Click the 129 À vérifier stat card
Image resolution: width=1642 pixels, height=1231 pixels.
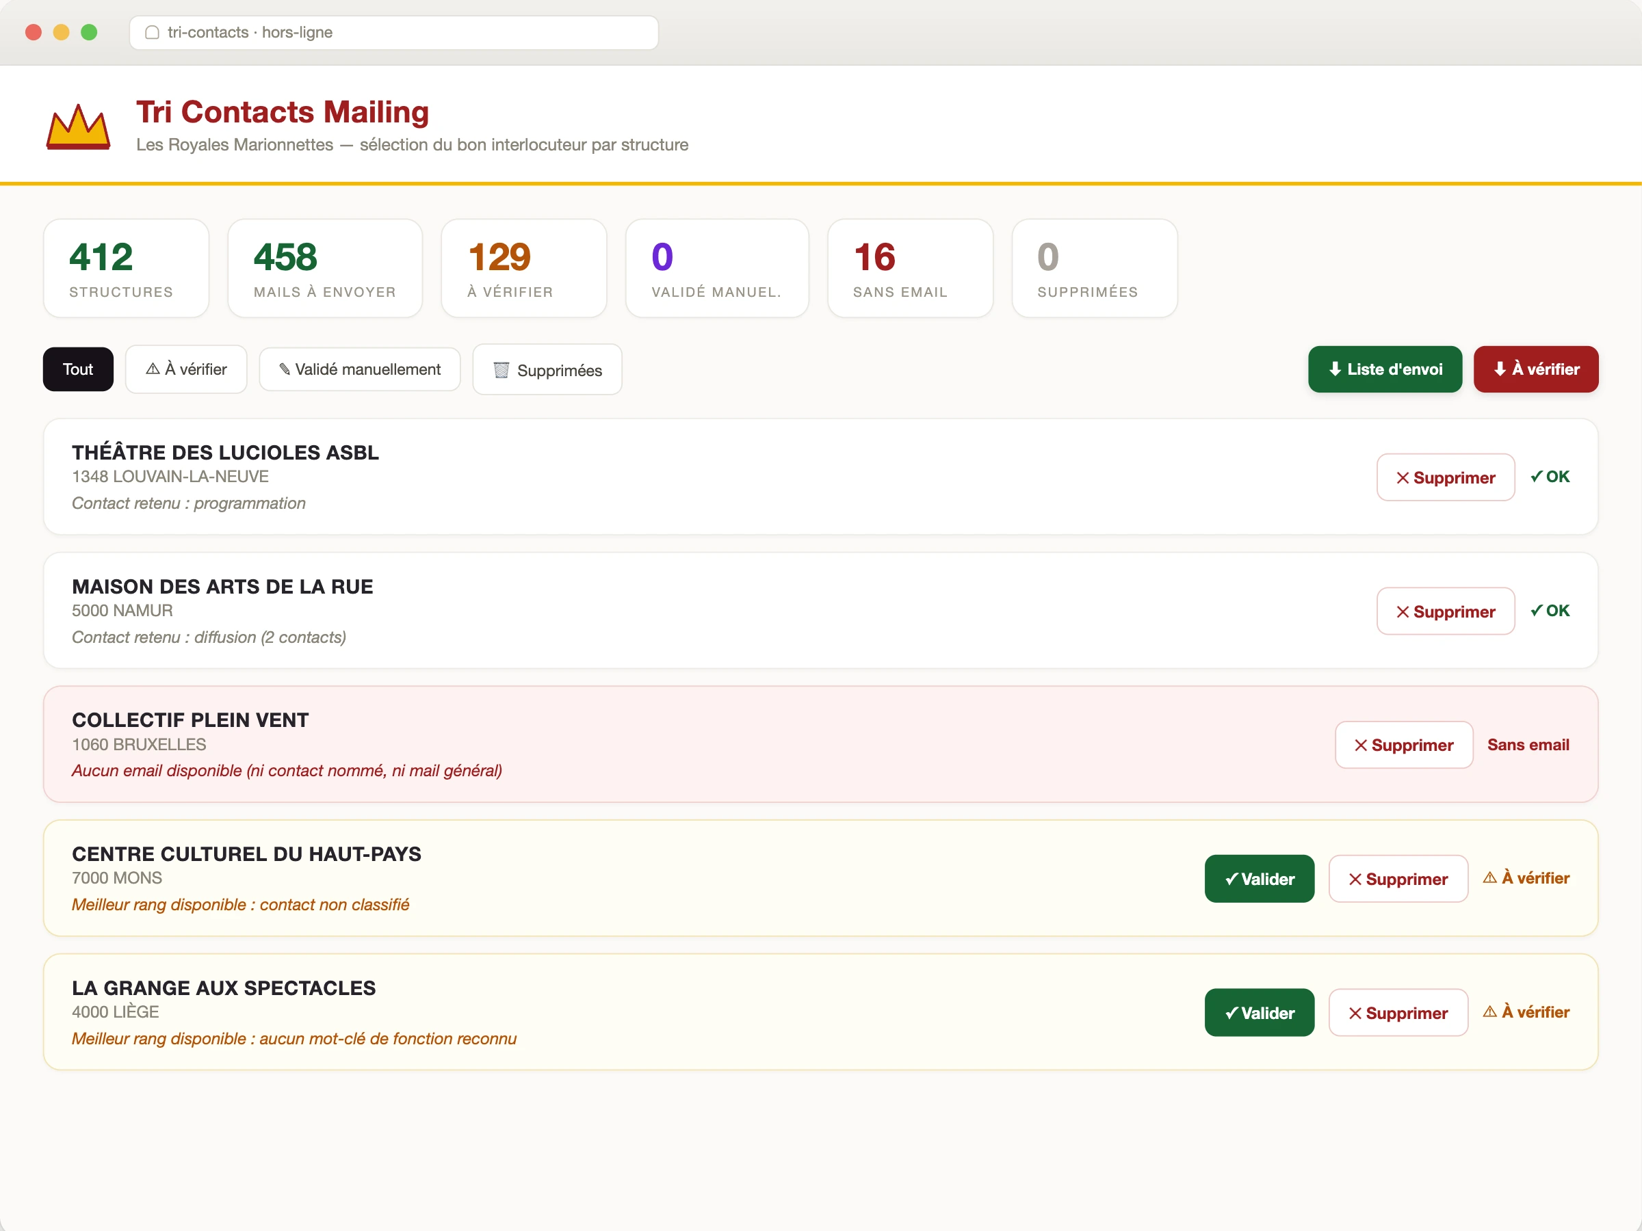click(x=524, y=268)
